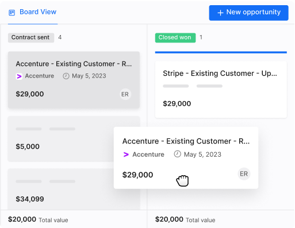Click the Accenture company name on dragged card
The width and height of the screenshot is (295, 228).
148,154
